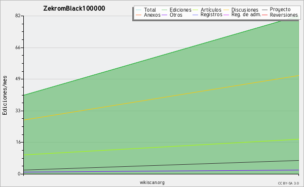
Task: Click the purple Otros line in chart
Action: (x=161, y=171)
